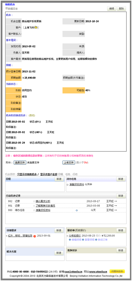Viewport: 132px width, 281px height.
Task: Click the 发现时间 value 2013-05-02
Action: tap(29, 46)
